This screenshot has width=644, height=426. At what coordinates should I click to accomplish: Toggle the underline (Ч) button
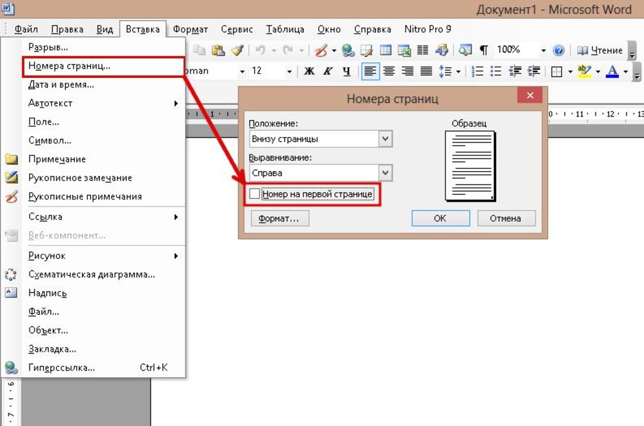pyautogui.click(x=347, y=71)
